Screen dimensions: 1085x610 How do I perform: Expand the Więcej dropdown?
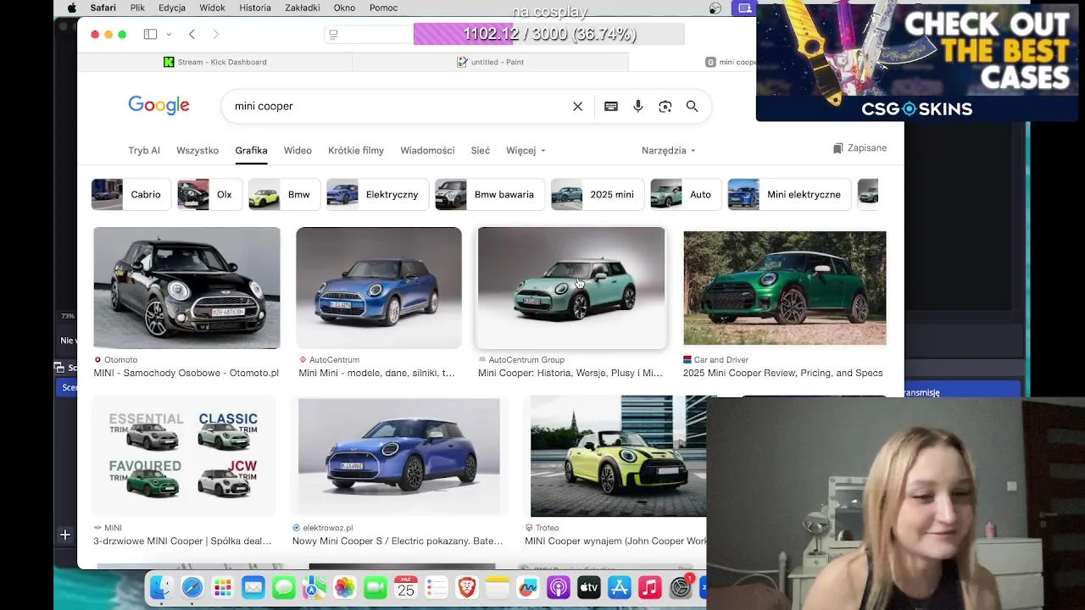[x=526, y=150]
